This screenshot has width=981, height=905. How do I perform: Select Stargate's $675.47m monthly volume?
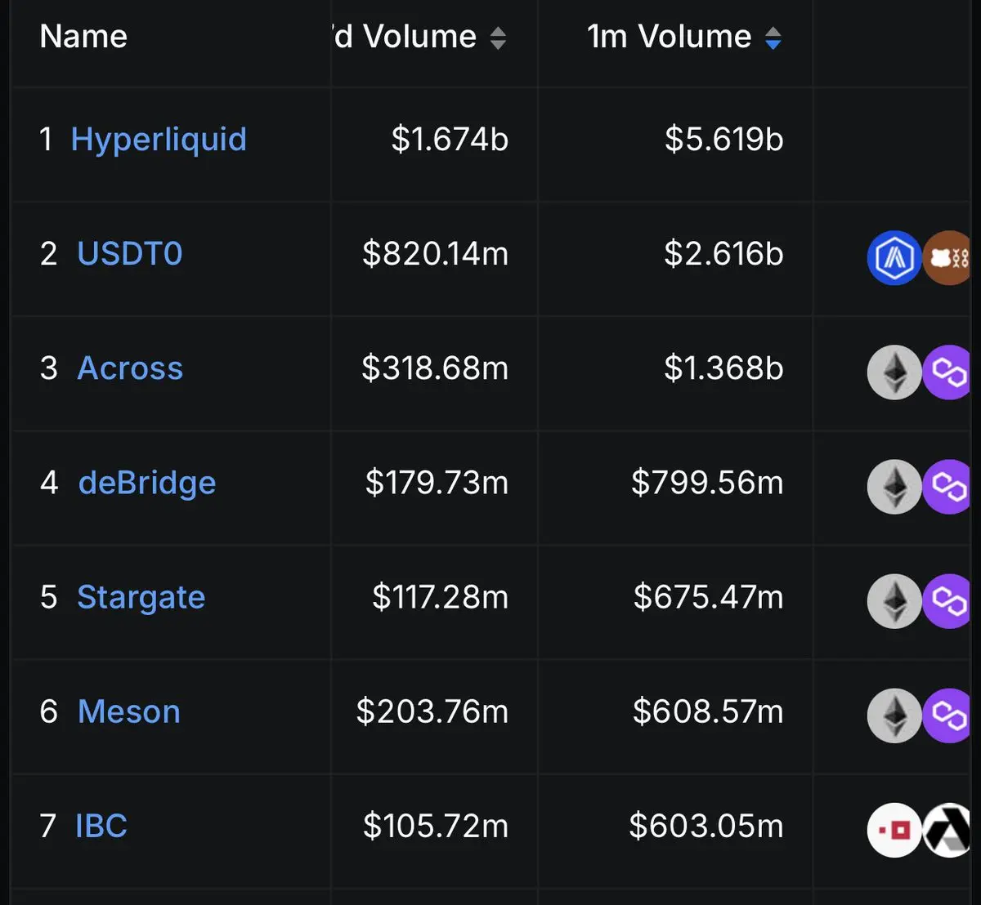(709, 597)
